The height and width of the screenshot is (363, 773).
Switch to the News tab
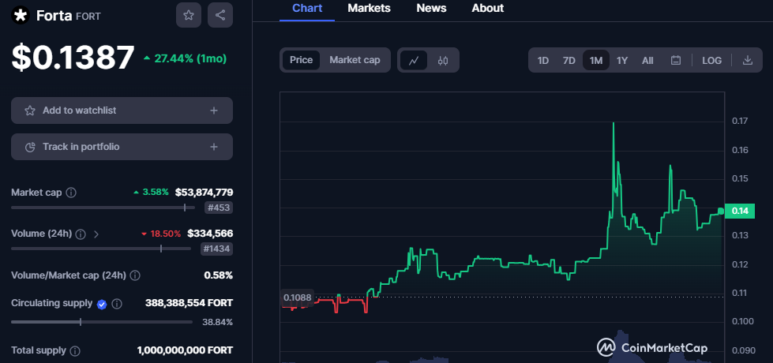pyautogui.click(x=431, y=9)
